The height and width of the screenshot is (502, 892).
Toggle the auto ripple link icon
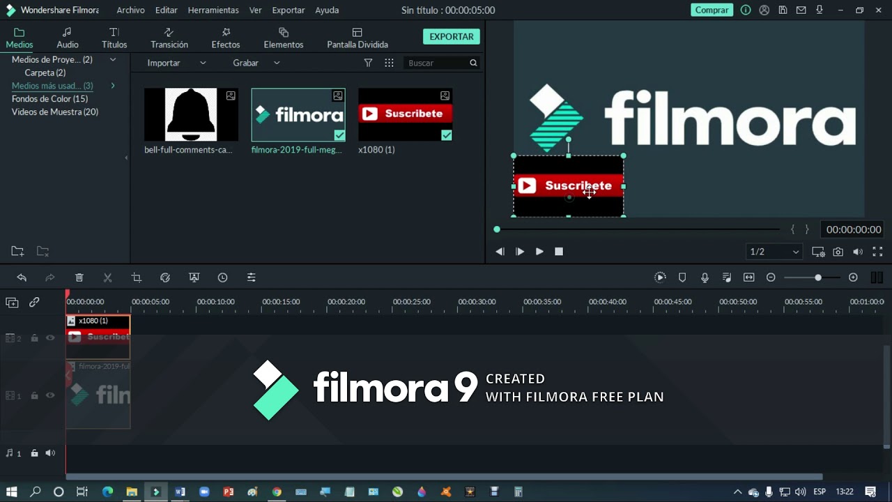[x=34, y=303]
